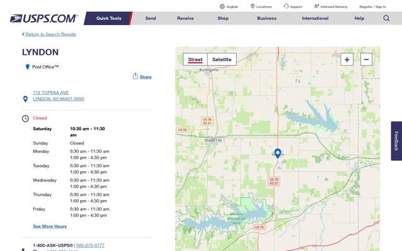This screenshot has height=251, width=402.
Task: Switch map to Satellite view
Action: click(x=222, y=60)
